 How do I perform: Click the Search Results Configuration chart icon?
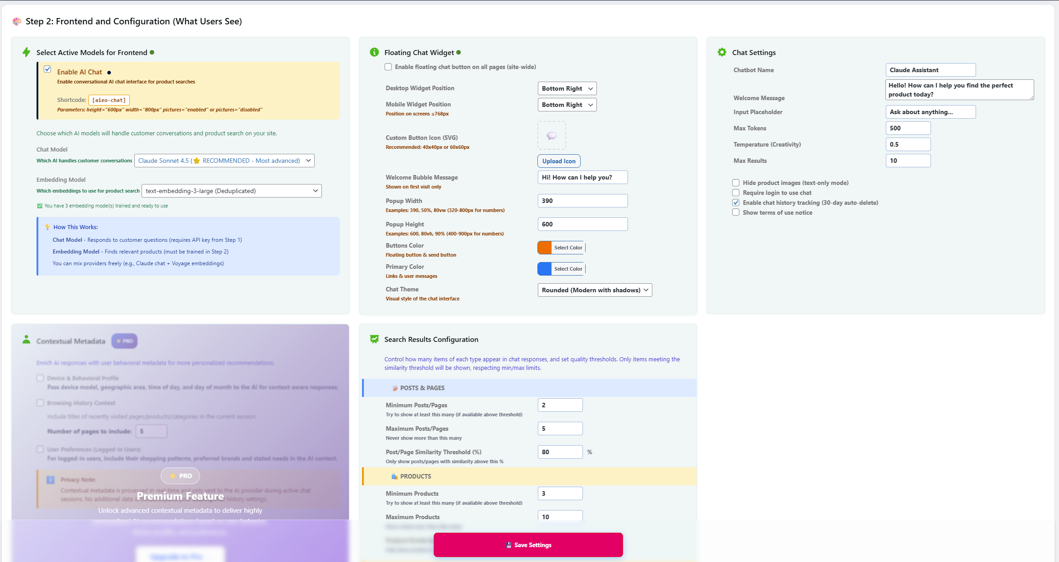[x=374, y=339]
